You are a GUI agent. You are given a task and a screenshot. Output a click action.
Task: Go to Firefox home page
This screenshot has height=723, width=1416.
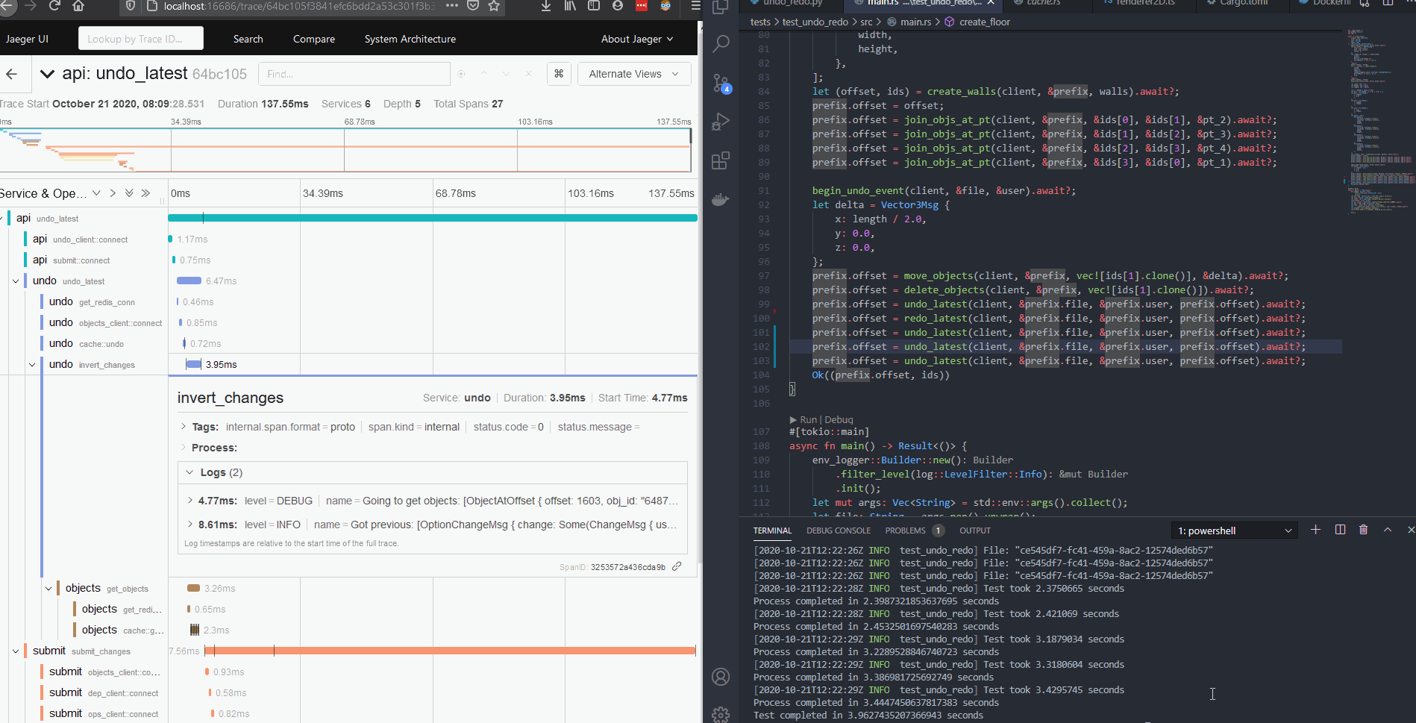[x=79, y=5]
